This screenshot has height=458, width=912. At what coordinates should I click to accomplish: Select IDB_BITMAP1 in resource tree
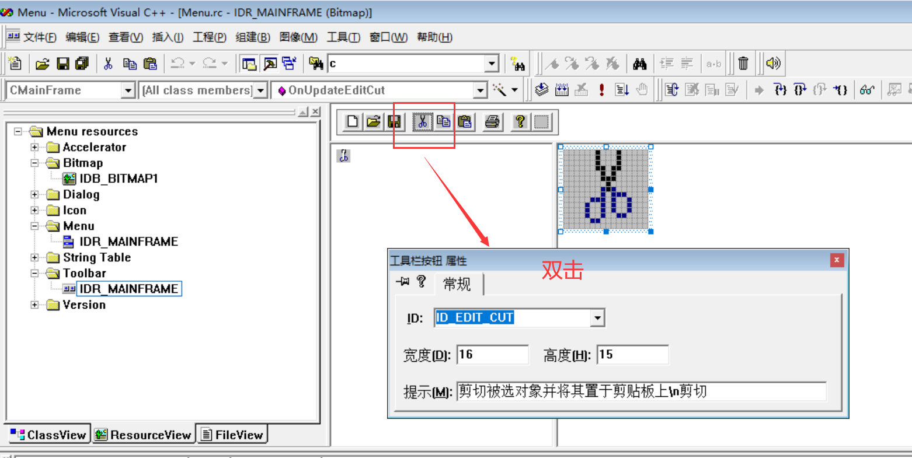119,179
